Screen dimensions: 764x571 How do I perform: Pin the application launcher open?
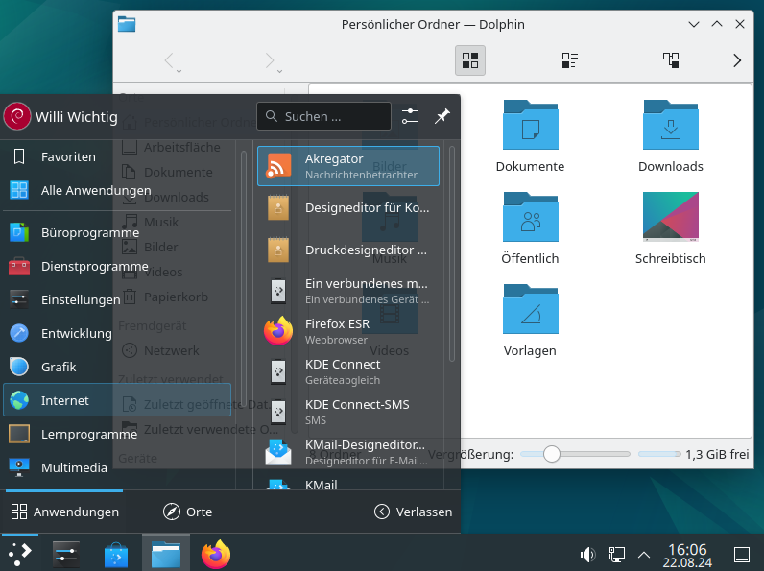(442, 116)
